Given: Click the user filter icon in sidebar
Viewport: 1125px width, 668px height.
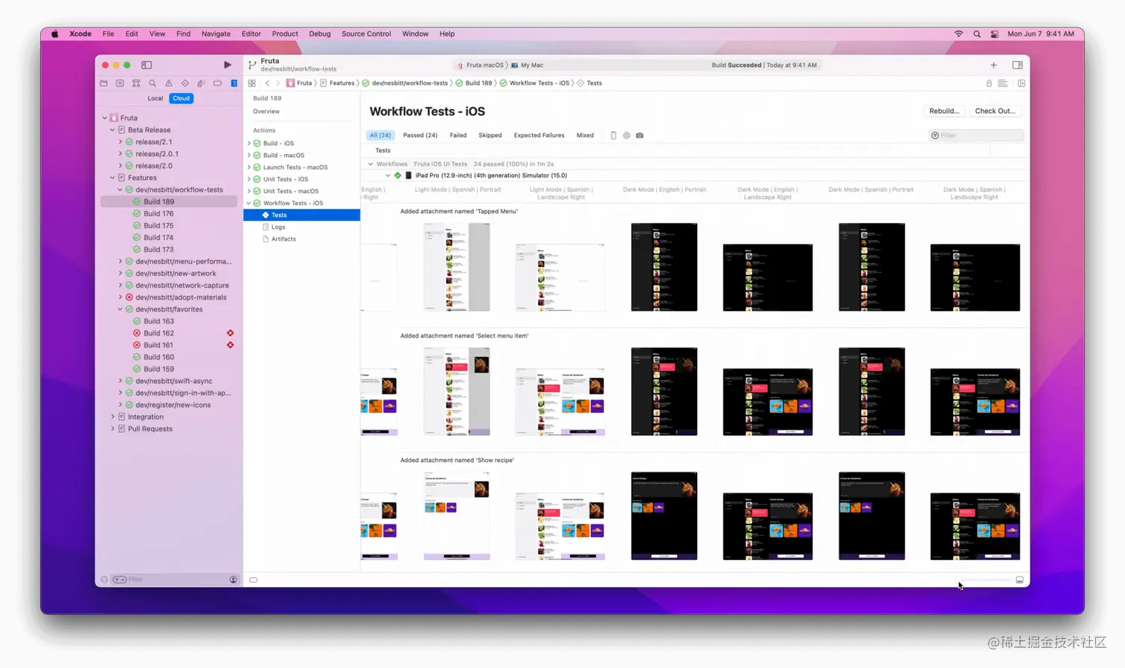Looking at the screenshot, I should [x=233, y=579].
